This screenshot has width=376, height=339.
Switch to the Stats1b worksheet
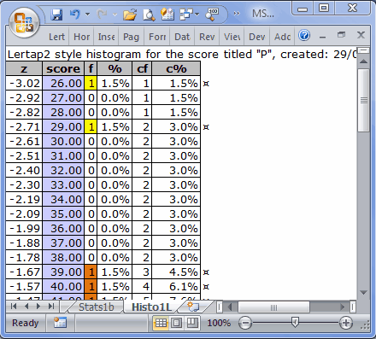point(96,307)
